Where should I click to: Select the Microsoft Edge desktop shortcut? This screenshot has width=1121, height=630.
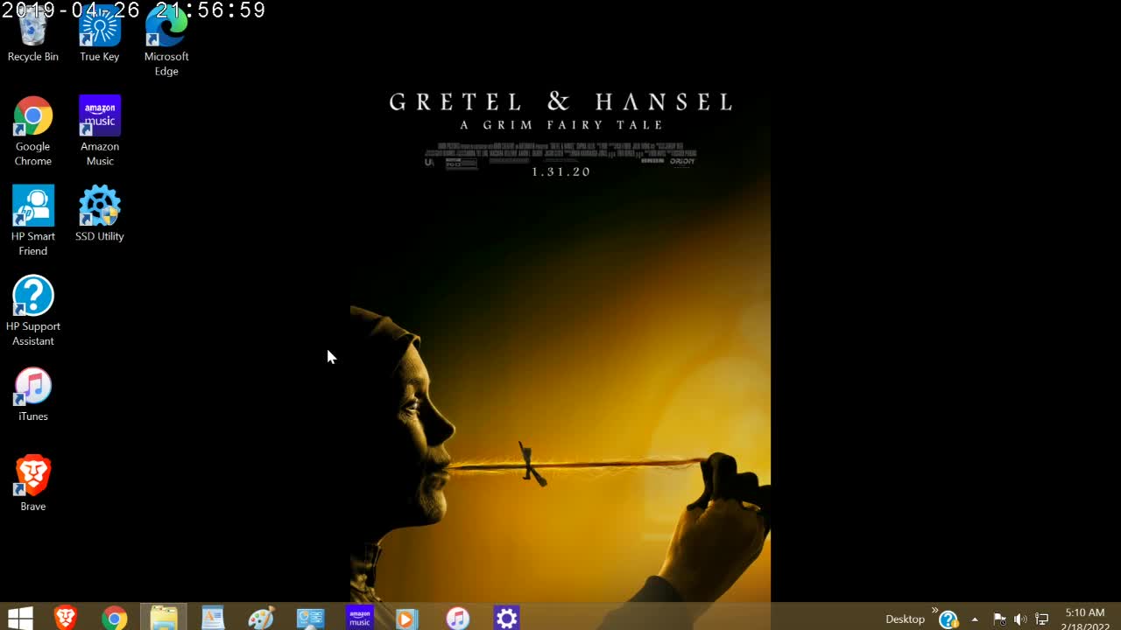tap(166, 42)
